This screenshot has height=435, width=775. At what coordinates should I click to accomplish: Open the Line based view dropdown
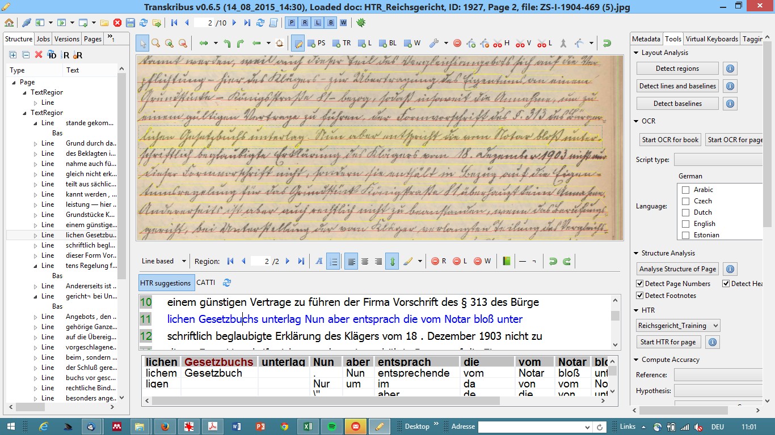tap(164, 261)
